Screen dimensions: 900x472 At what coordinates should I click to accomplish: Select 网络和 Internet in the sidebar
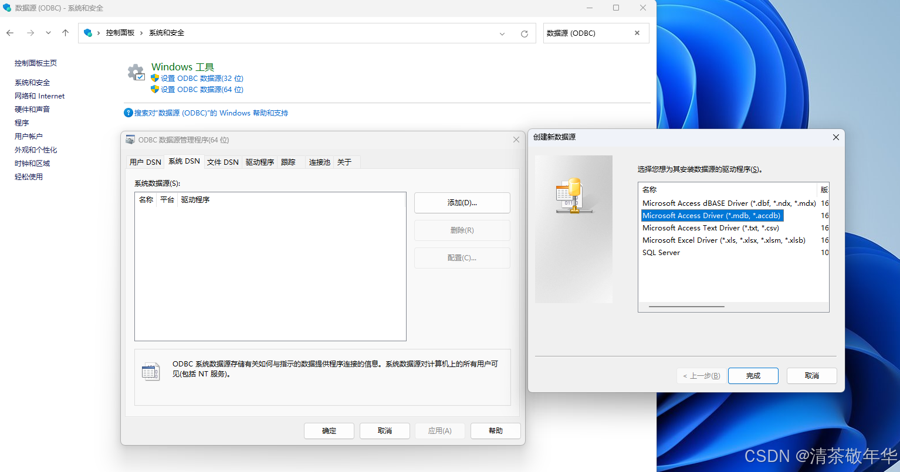39,96
